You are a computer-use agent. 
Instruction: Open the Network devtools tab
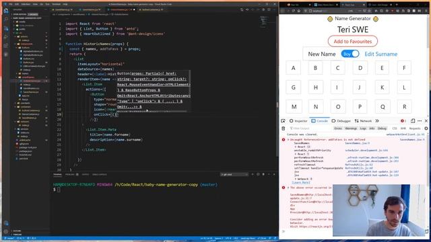point(363,121)
